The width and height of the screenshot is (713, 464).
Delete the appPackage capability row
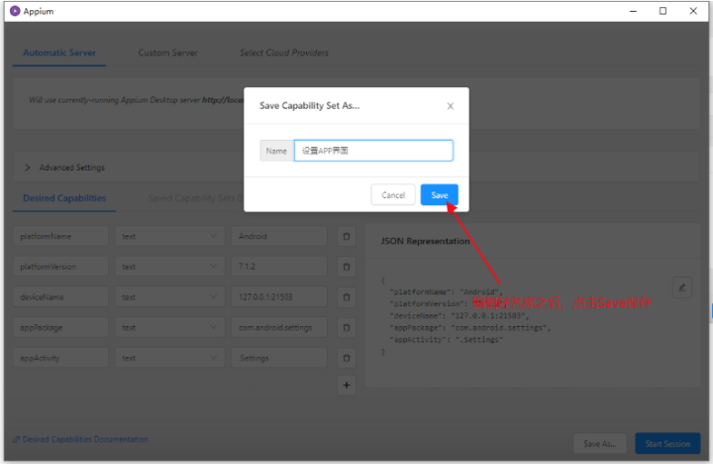click(x=347, y=327)
